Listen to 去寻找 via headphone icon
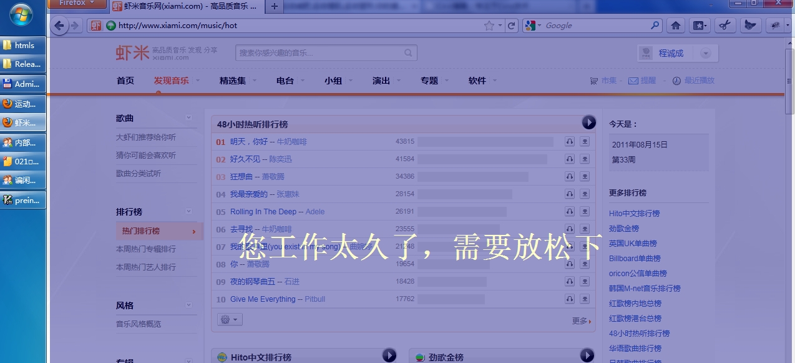This screenshot has width=795, height=363. [x=570, y=229]
